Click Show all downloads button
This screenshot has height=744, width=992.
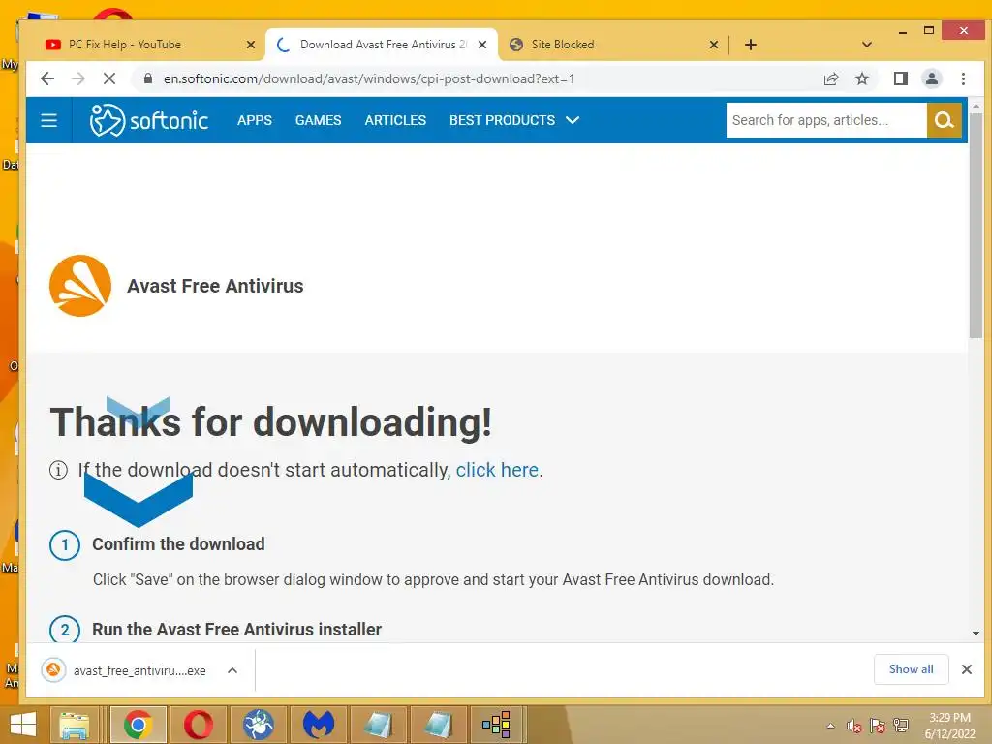point(911,669)
